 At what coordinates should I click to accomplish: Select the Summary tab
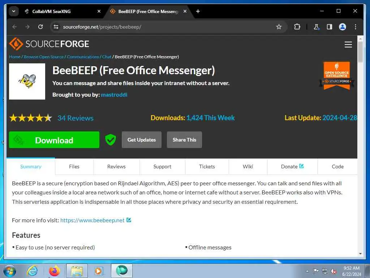(31, 167)
